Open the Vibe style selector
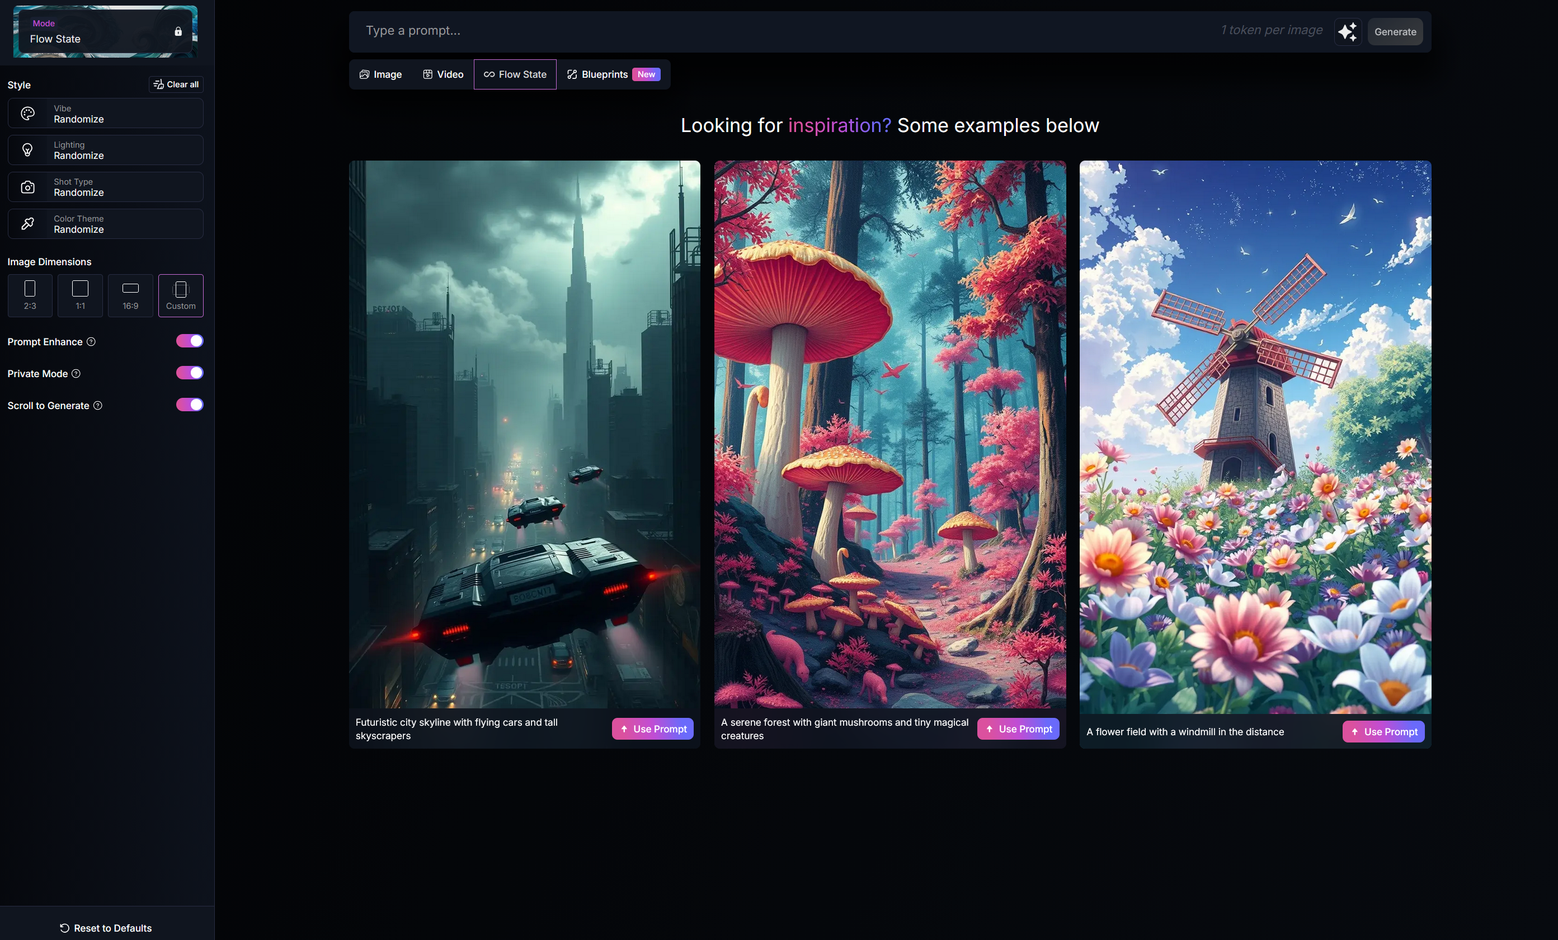This screenshot has height=940, width=1558. (106, 114)
